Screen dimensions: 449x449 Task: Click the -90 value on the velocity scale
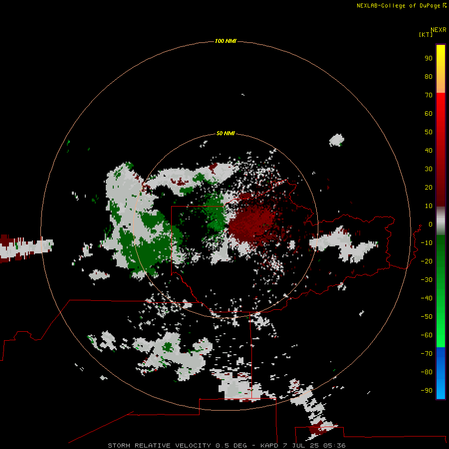coord(427,390)
